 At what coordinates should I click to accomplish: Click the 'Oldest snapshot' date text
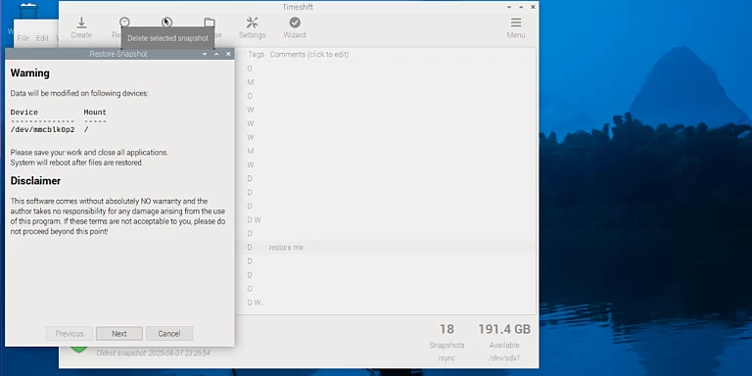(x=154, y=352)
